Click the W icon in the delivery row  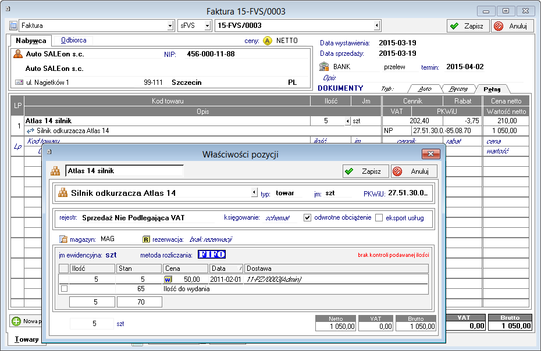tap(168, 280)
